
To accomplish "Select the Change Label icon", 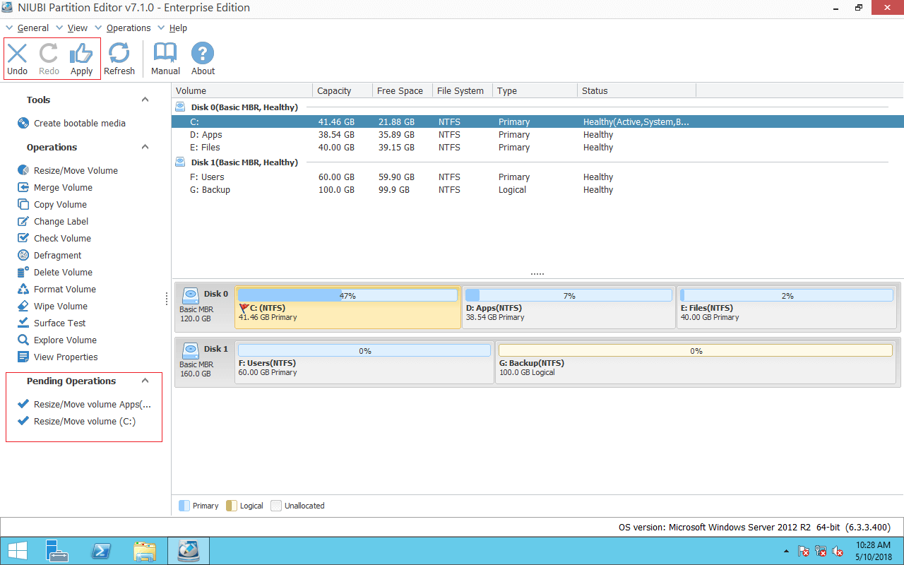I will [x=23, y=221].
